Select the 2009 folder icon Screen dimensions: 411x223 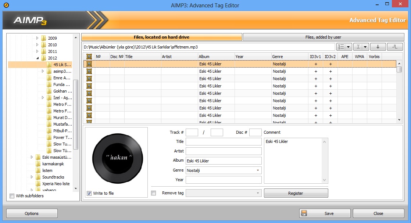(44, 38)
